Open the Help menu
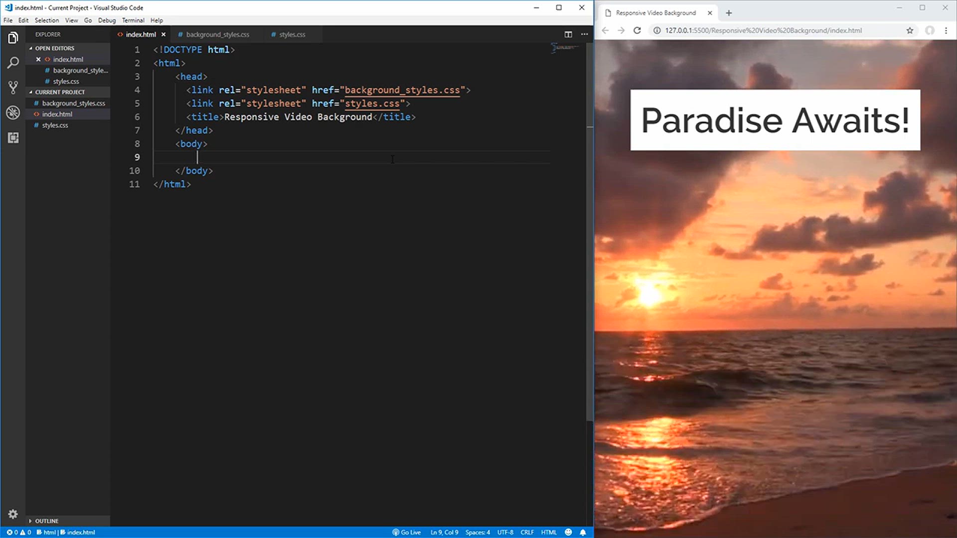The height and width of the screenshot is (538, 957). click(157, 20)
